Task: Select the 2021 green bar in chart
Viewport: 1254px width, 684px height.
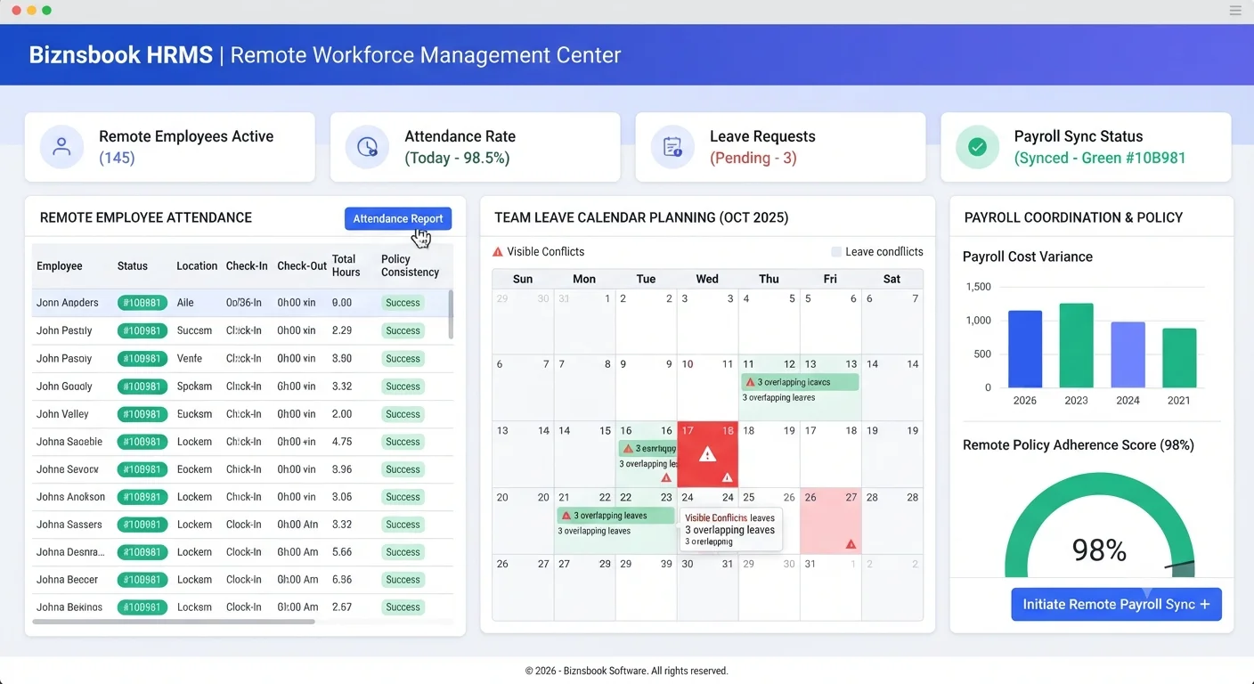Action: (x=1179, y=358)
